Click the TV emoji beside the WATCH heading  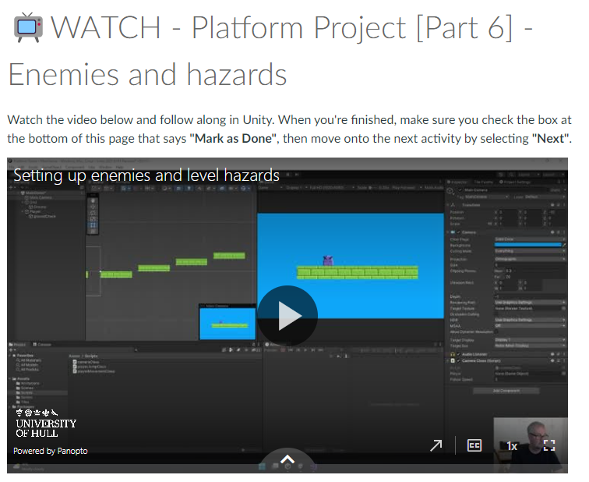28,27
